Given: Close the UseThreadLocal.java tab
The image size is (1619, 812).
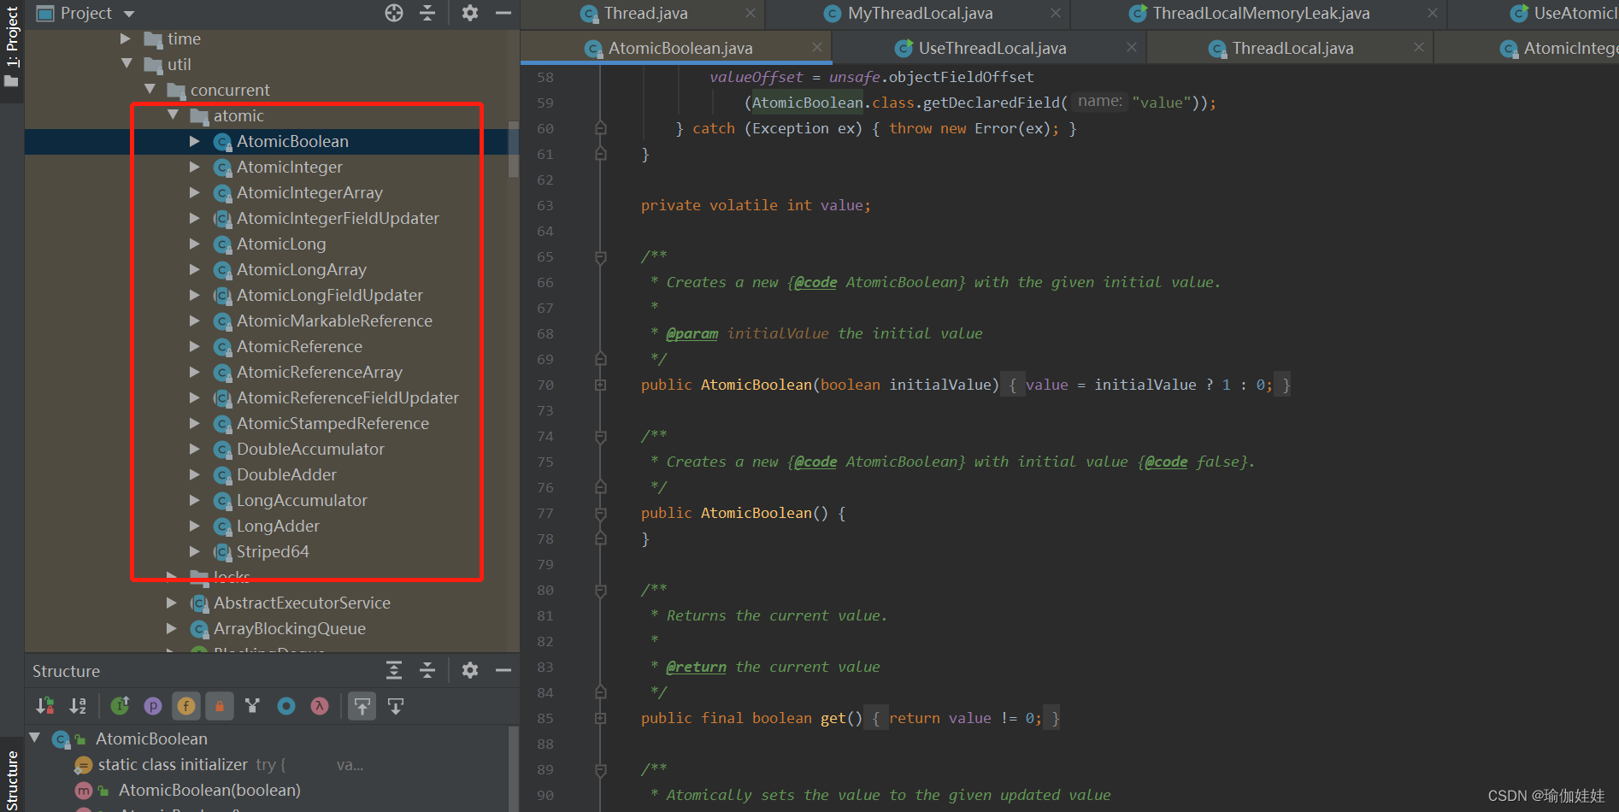Looking at the screenshot, I should [1131, 47].
